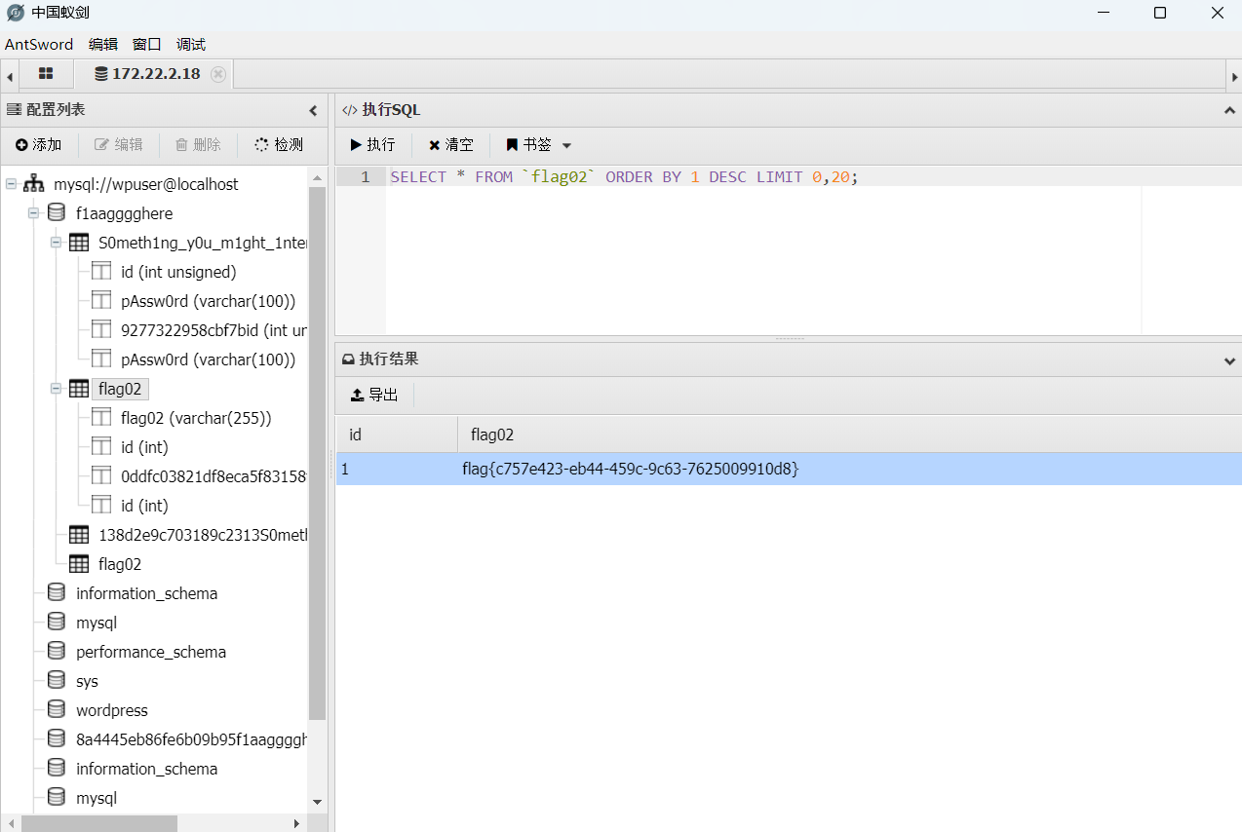Screen dimensions: 1242x832
Task: Select the flag02 (varchar(255)) column
Action: pyautogui.click(x=196, y=418)
